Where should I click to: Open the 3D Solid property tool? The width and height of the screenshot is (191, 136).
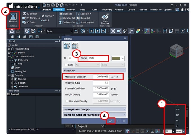(x=29, y=22)
